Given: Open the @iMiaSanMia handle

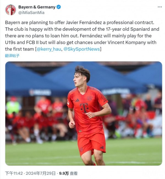Looking at the screenshot, I should coord(31,13).
